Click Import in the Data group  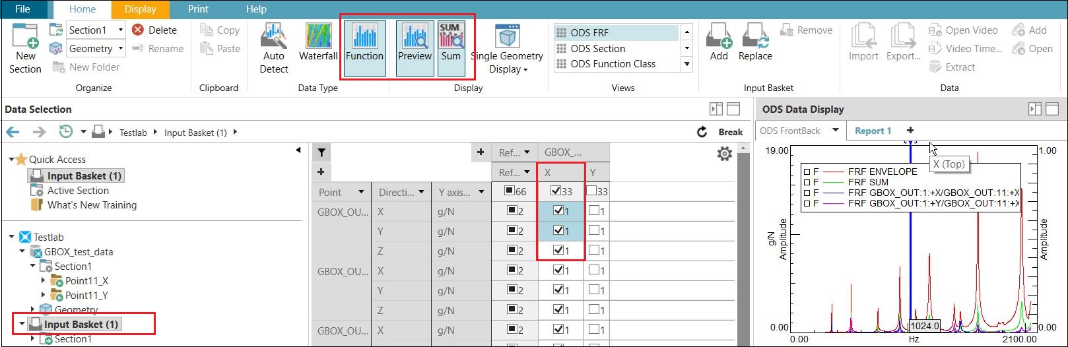tap(863, 42)
